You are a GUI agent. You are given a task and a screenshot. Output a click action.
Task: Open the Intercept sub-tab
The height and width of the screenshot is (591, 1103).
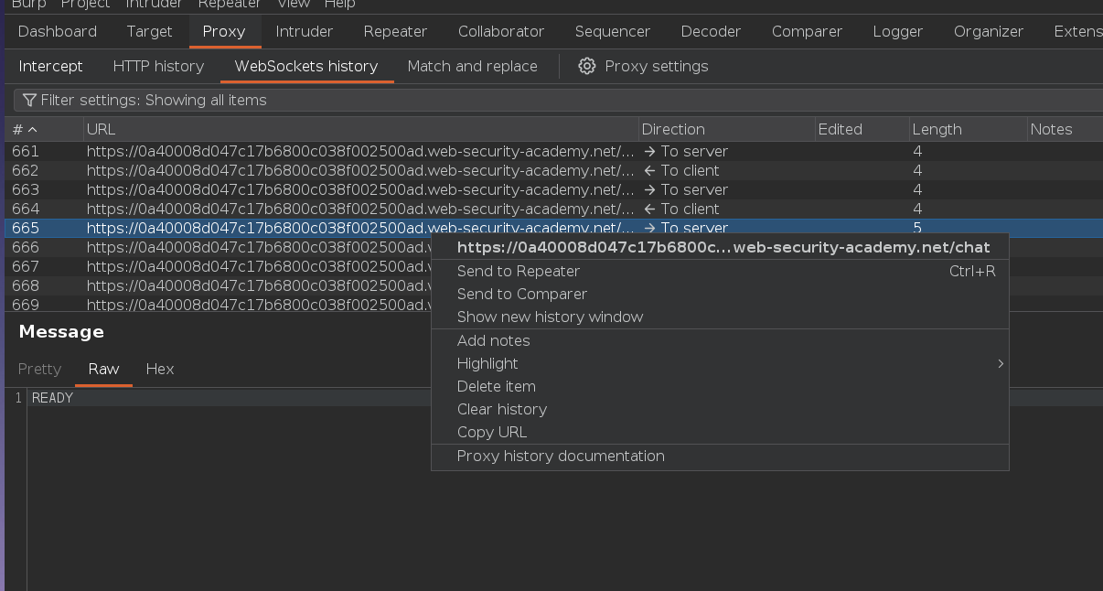[x=50, y=66]
